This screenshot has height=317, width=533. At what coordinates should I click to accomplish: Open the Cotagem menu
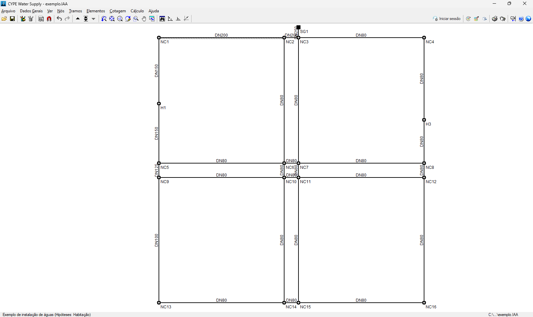[118, 11]
